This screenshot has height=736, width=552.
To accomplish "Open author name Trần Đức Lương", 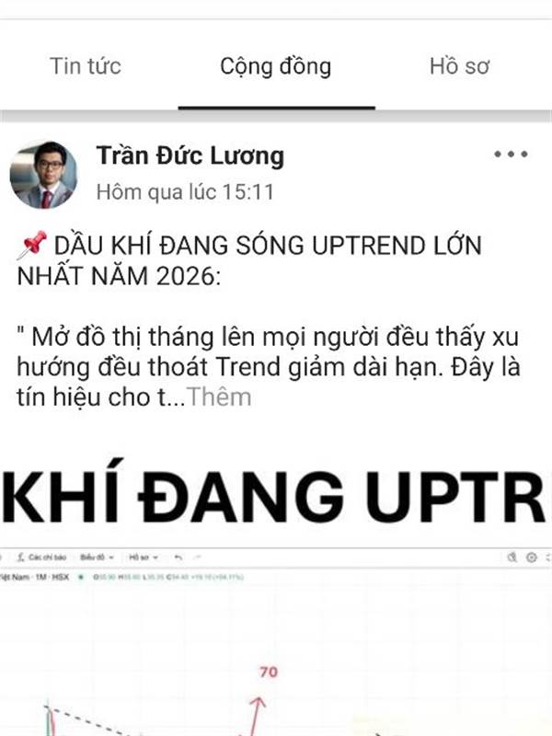I will (x=190, y=155).
